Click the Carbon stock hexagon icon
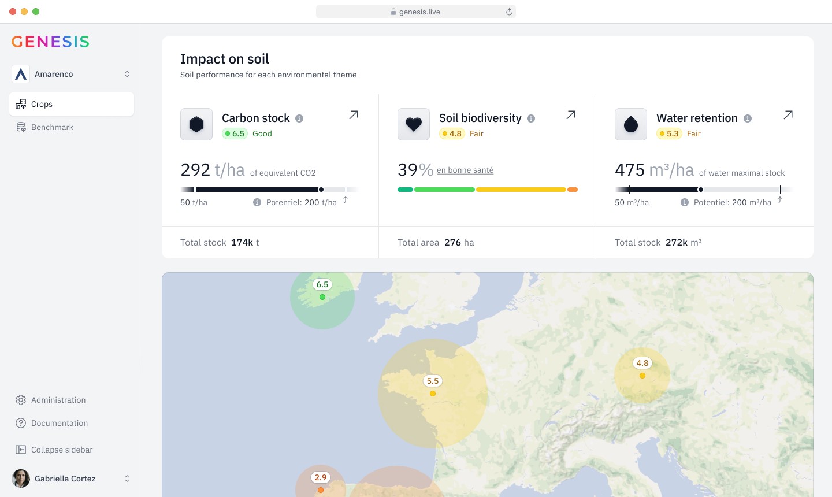 [196, 124]
